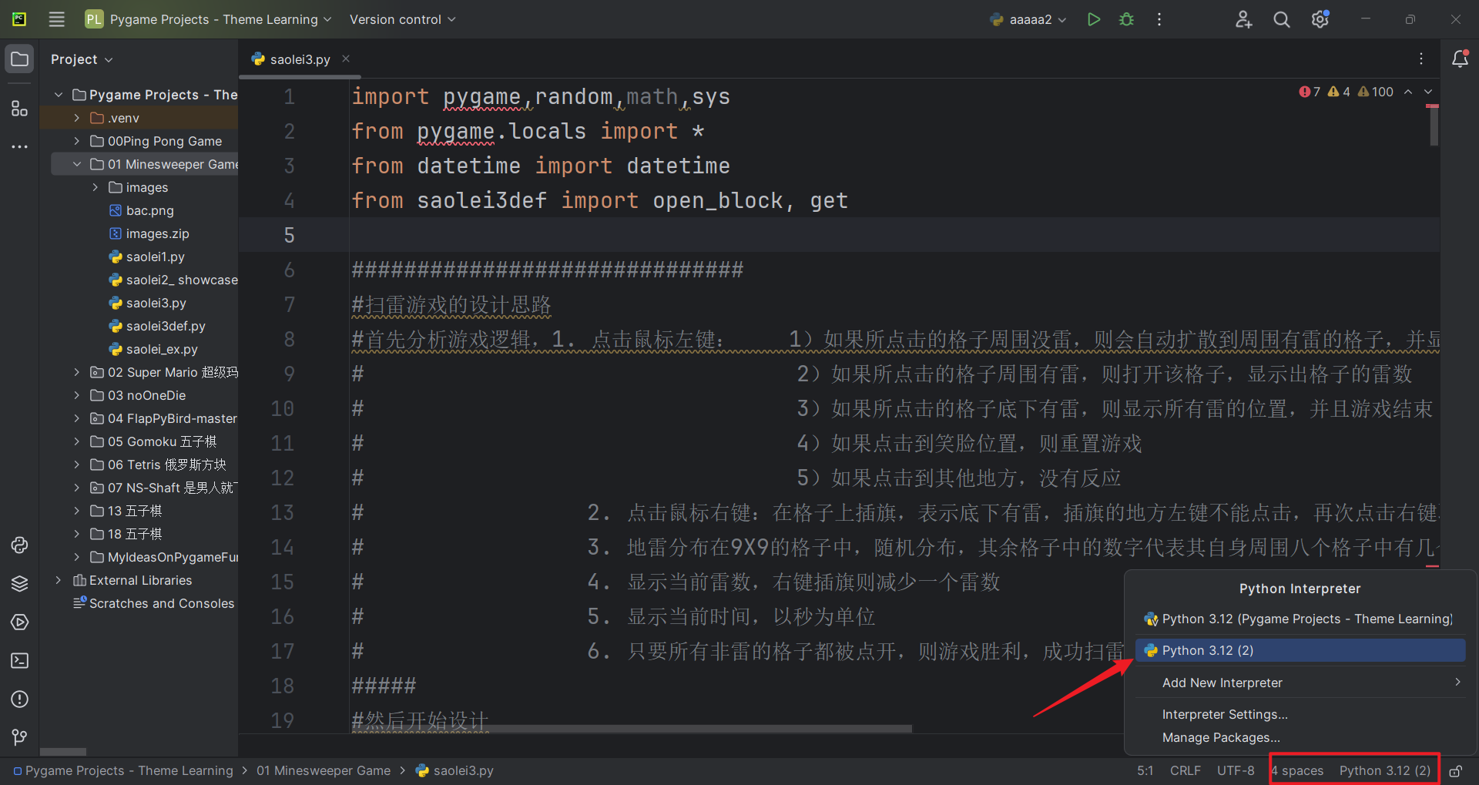Click the PyCharm logo icon
The width and height of the screenshot is (1479, 785).
[19, 19]
